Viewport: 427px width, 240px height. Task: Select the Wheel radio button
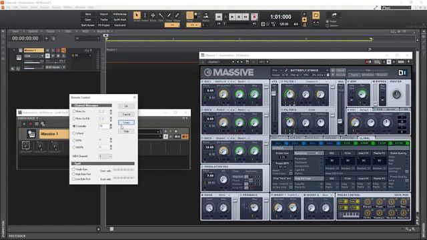[x=74, y=133]
